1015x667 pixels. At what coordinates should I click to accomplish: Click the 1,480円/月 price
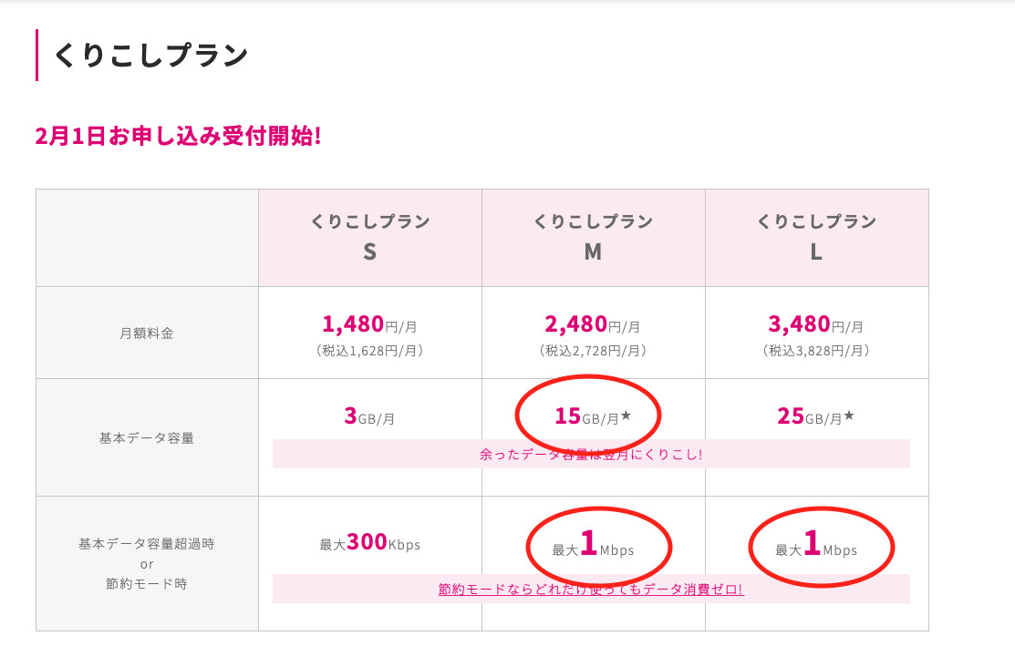[x=369, y=324]
